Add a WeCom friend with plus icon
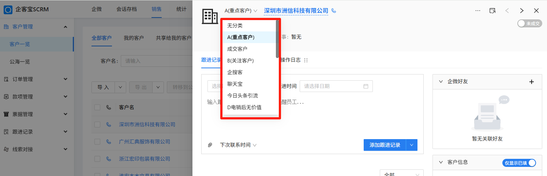The height and width of the screenshot is (176, 547). (532, 82)
